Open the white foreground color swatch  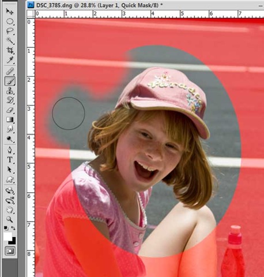point(7,236)
